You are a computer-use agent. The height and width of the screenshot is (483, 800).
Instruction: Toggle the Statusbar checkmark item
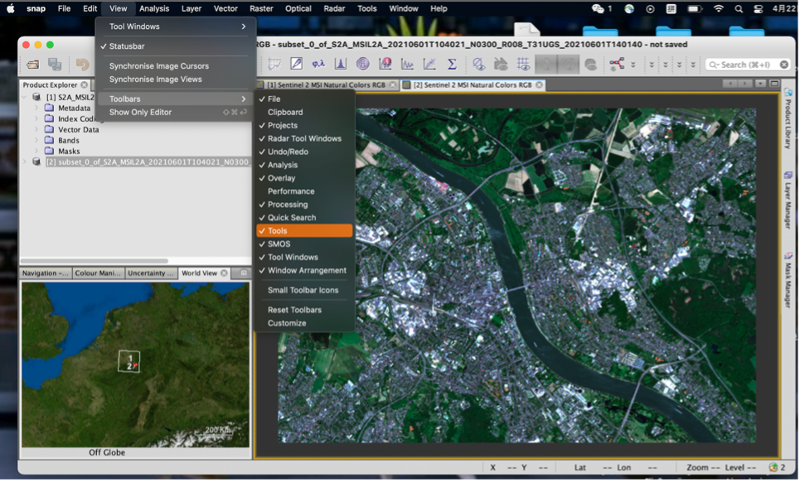point(126,46)
